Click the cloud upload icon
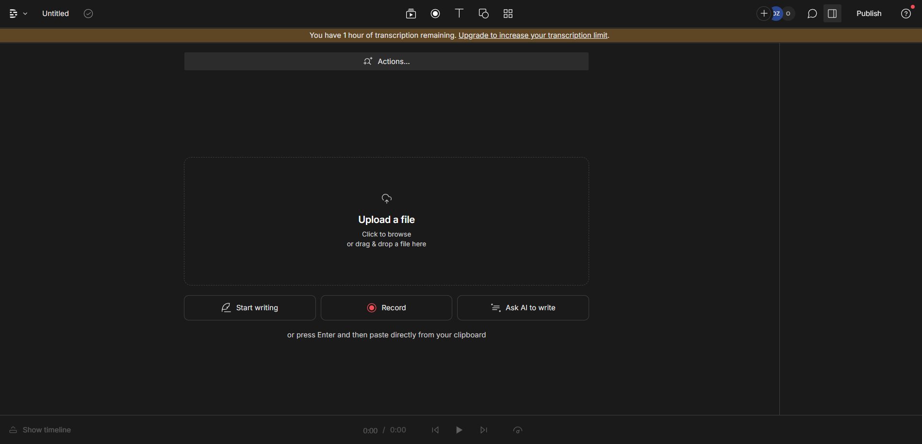 (x=386, y=198)
